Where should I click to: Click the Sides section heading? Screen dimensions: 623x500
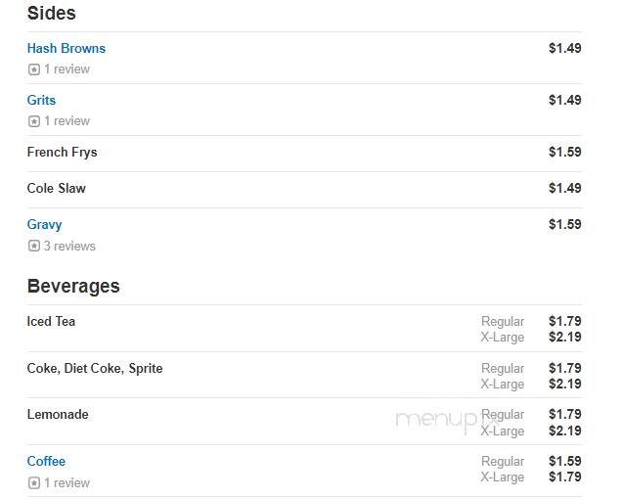click(x=51, y=13)
